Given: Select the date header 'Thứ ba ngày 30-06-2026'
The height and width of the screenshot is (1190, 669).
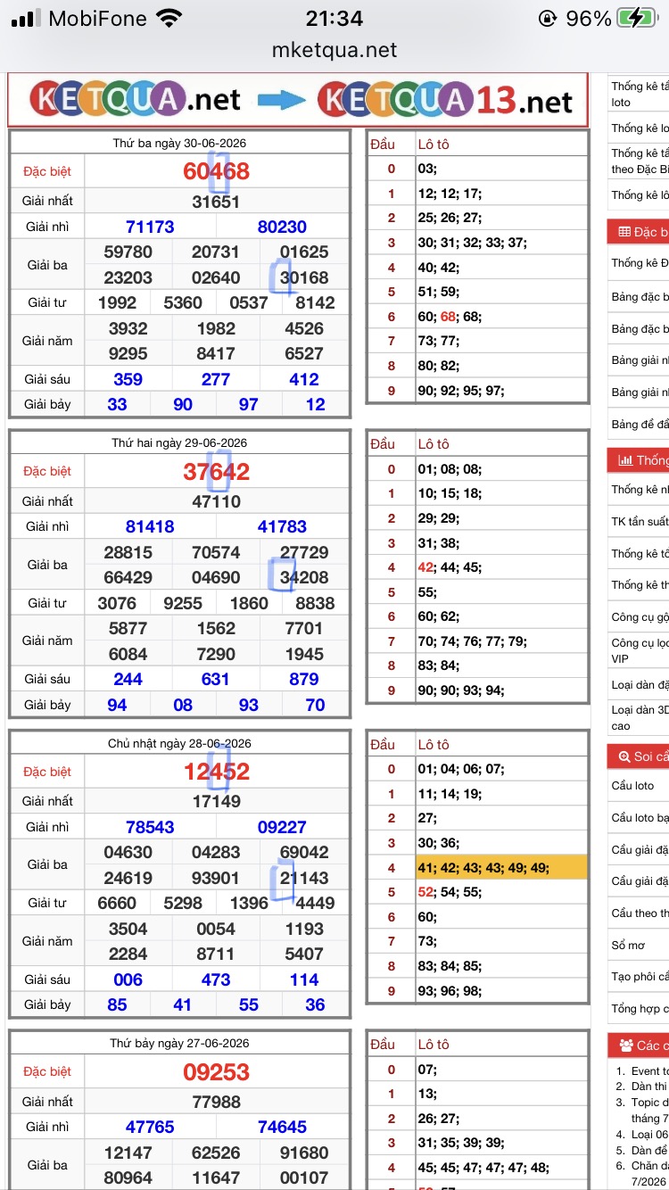Looking at the screenshot, I should 179,143.
